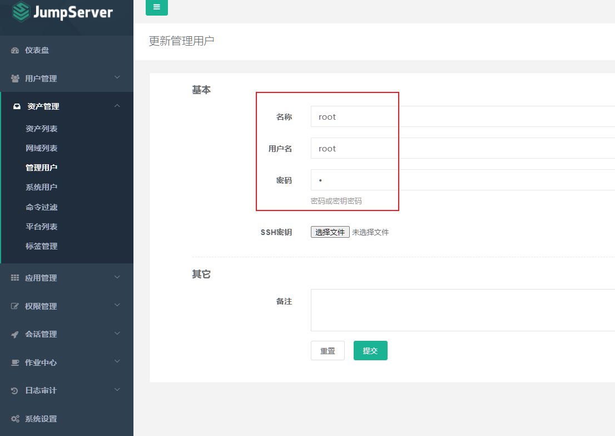Image resolution: width=615 pixels, height=436 pixels.
Task: Click the history icon beside 日志审计
Action: click(x=14, y=390)
